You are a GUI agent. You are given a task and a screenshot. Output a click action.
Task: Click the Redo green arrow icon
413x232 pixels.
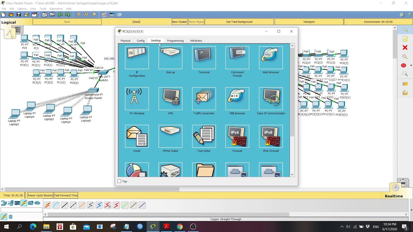[x=68, y=15]
